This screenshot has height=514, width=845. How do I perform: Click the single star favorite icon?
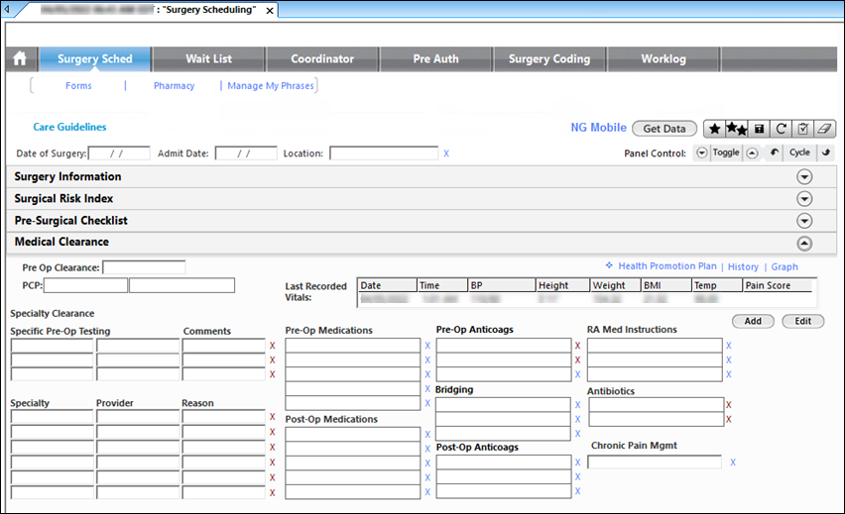(715, 129)
